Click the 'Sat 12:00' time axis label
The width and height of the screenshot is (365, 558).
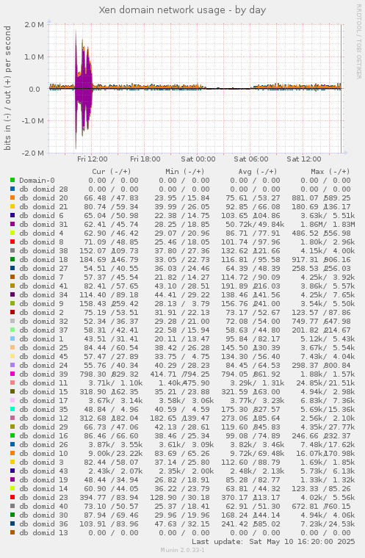[304, 159]
